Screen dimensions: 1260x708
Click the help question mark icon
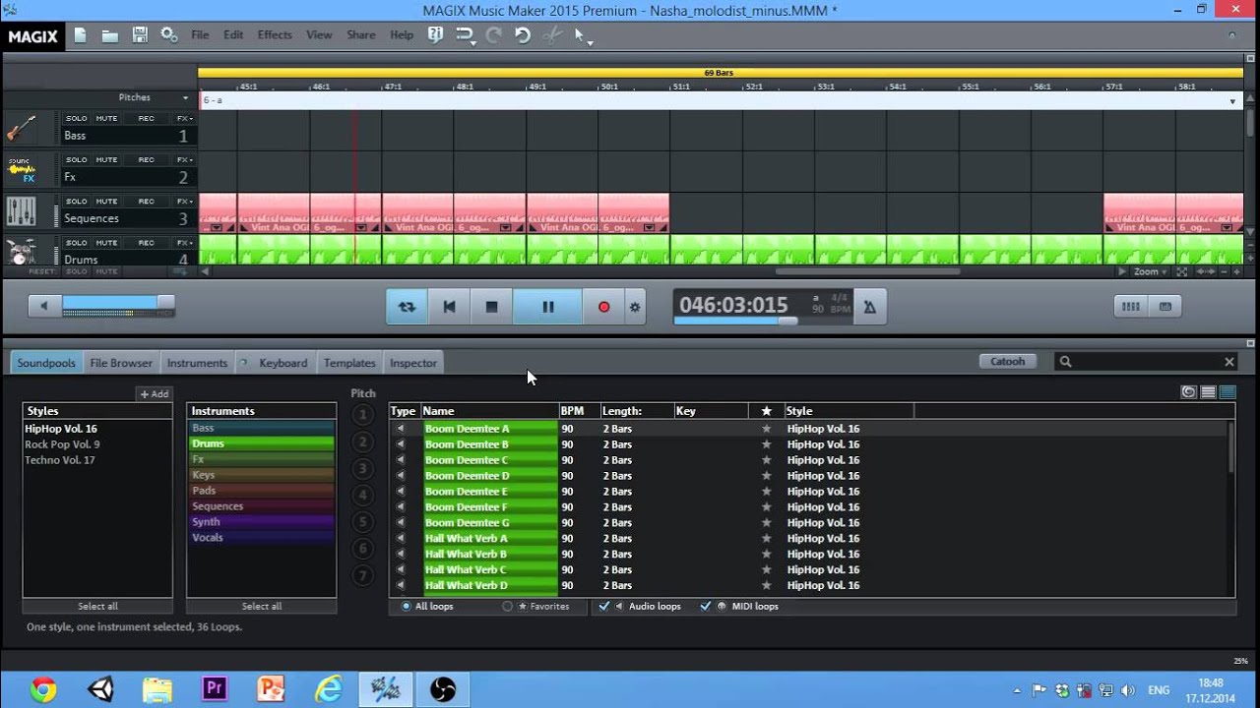coord(435,34)
